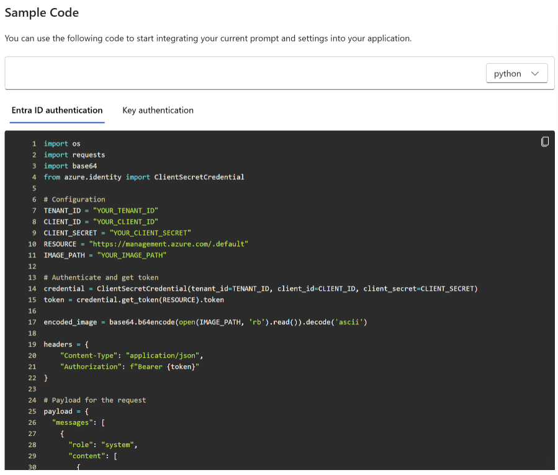The height and width of the screenshot is (475, 558).
Task: Click the "YOUR_IMAGE_PATH" string value
Action: pos(132,255)
